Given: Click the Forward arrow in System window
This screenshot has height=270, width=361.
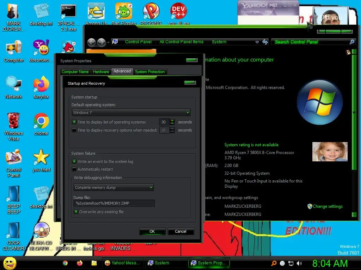Looking at the screenshot, I should [x=101, y=42].
